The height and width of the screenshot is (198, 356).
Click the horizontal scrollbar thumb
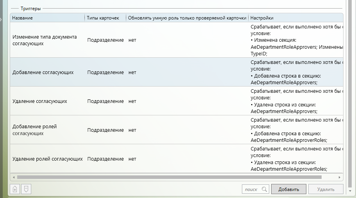(168, 177)
